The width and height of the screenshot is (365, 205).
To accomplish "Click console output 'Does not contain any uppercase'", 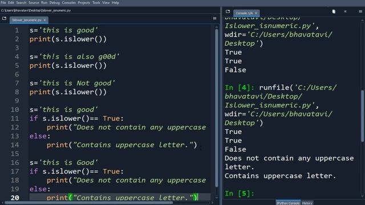I will click(x=289, y=158).
